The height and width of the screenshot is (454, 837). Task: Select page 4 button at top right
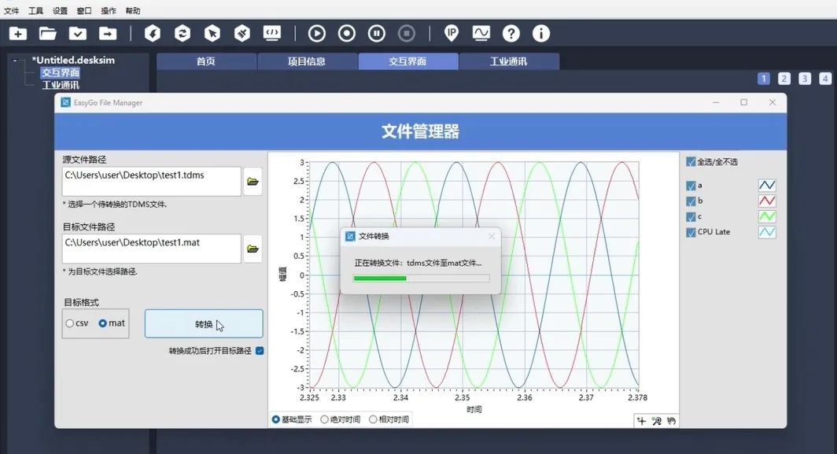[x=825, y=79]
